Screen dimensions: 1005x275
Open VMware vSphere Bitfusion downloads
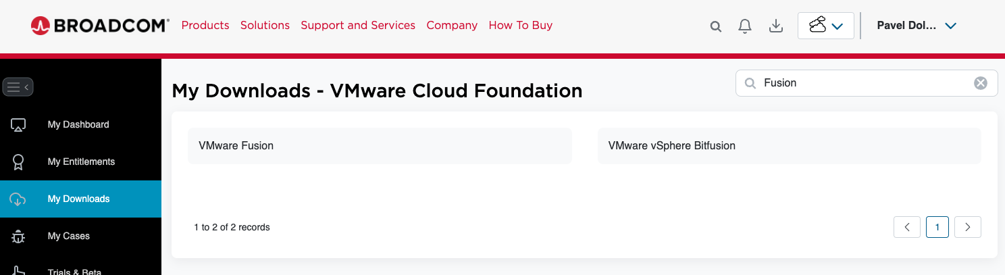coord(671,146)
